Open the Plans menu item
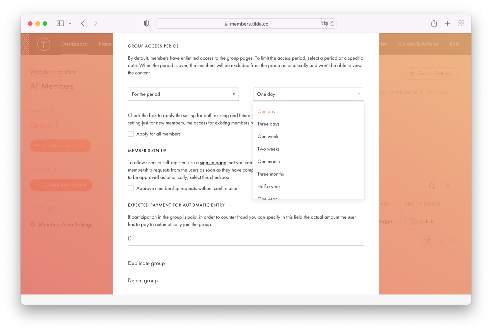 point(105,44)
